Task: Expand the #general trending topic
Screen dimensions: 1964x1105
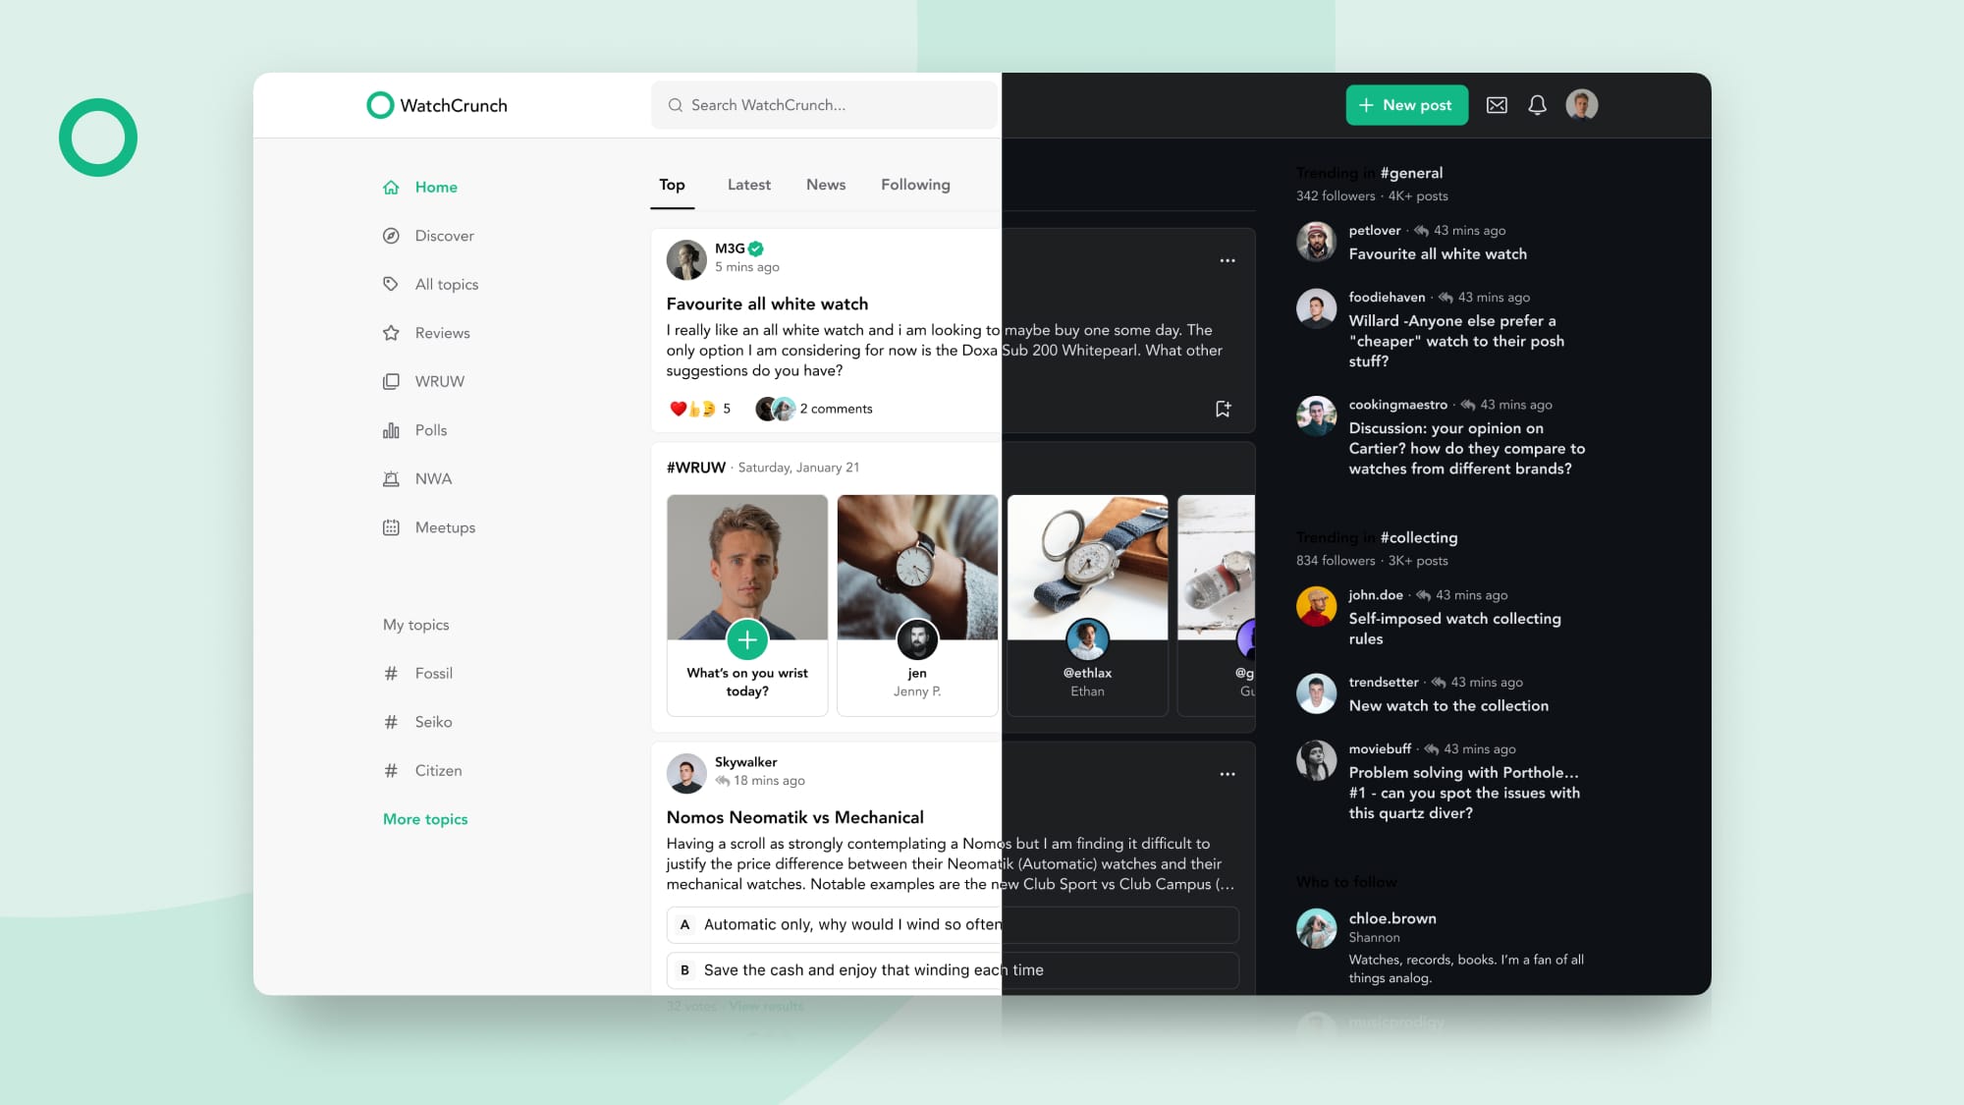Action: tap(1411, 173)
